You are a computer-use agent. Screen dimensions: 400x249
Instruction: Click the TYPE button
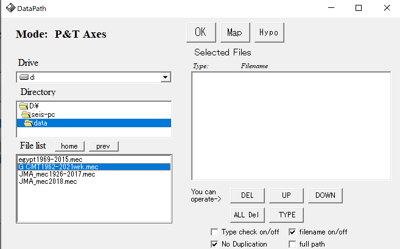tap(286, 215)
